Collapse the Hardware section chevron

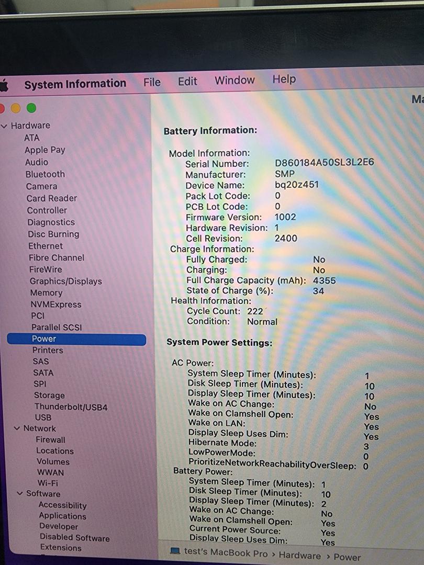point(4,126)
